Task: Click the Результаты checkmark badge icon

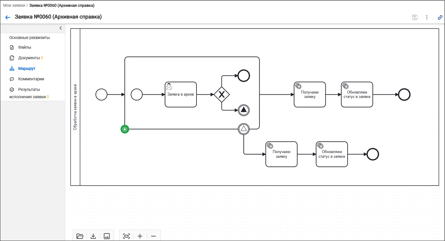Action: (x=12, y=89)
